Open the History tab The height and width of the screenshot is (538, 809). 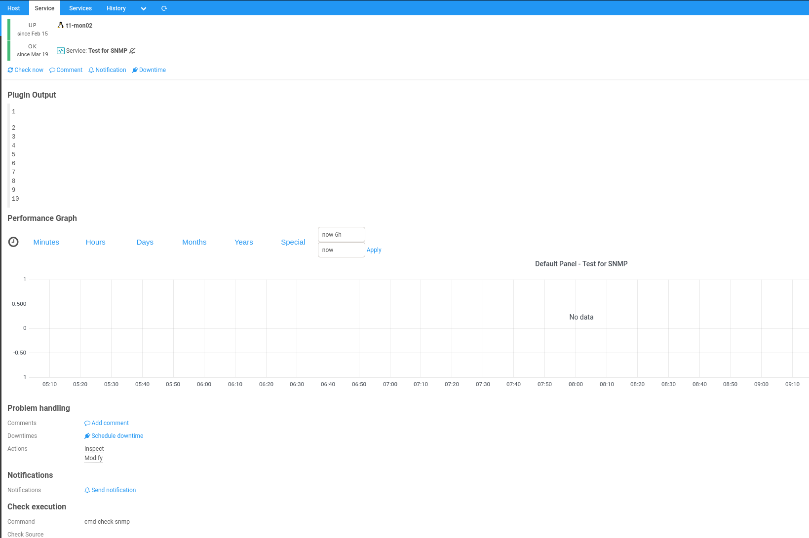point(116,8)
